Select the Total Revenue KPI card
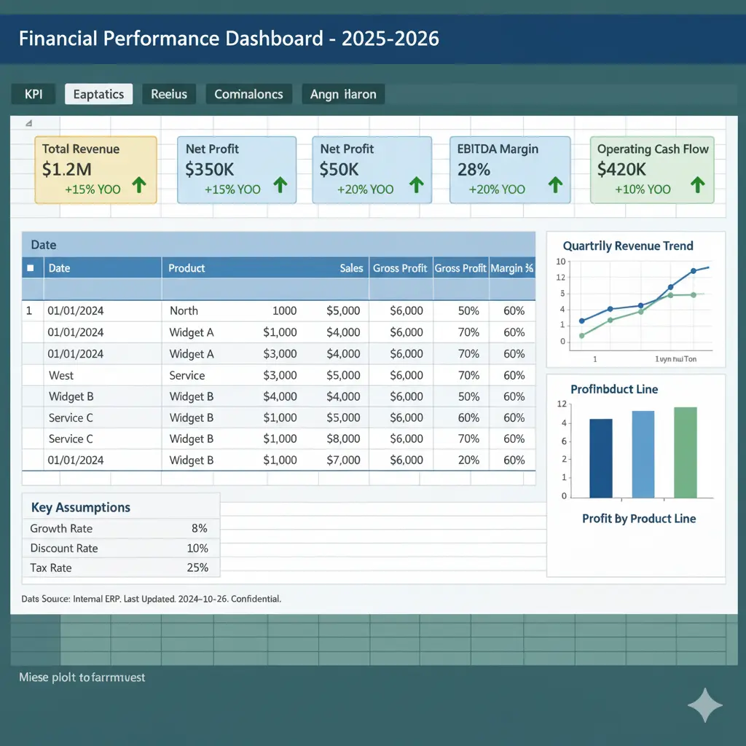The height and width of the screenshot is (746, 746). pos(95,170)
